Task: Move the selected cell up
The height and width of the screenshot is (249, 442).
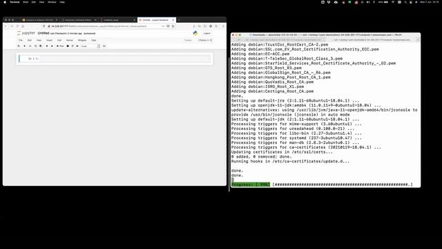Action: point(47,46)
